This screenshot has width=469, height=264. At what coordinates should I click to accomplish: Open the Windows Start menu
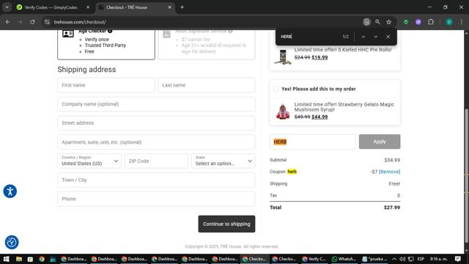tap(6, 259)
